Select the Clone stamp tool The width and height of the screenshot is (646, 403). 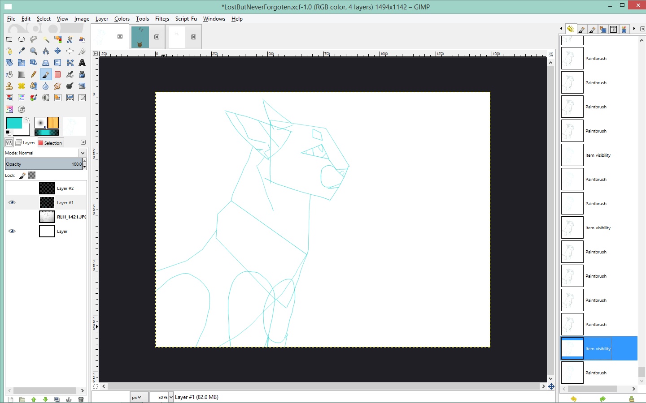pos(9,86)
